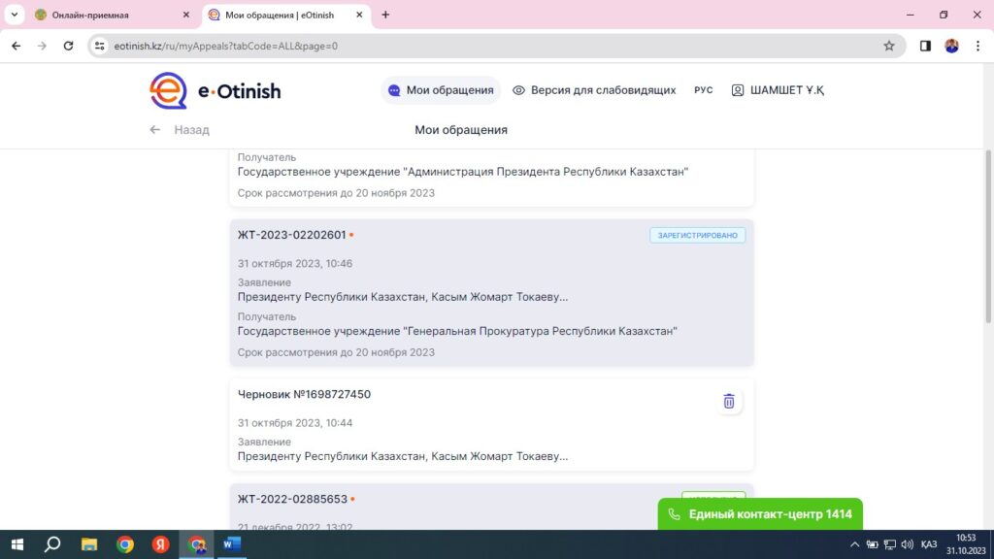
Task: Switch to the Онлайн-приемная tab
Action: coord(109,15)
